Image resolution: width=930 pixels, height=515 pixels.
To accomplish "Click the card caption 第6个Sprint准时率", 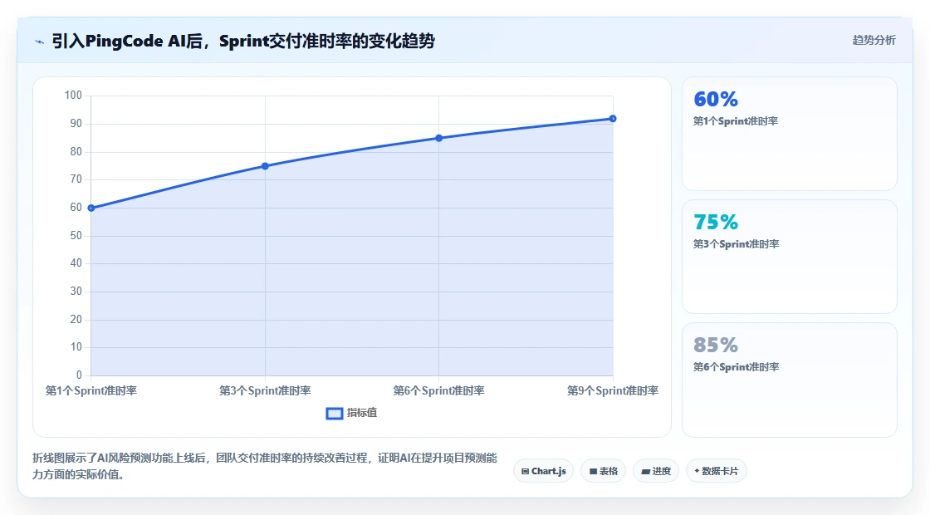I will pos(736,366).
